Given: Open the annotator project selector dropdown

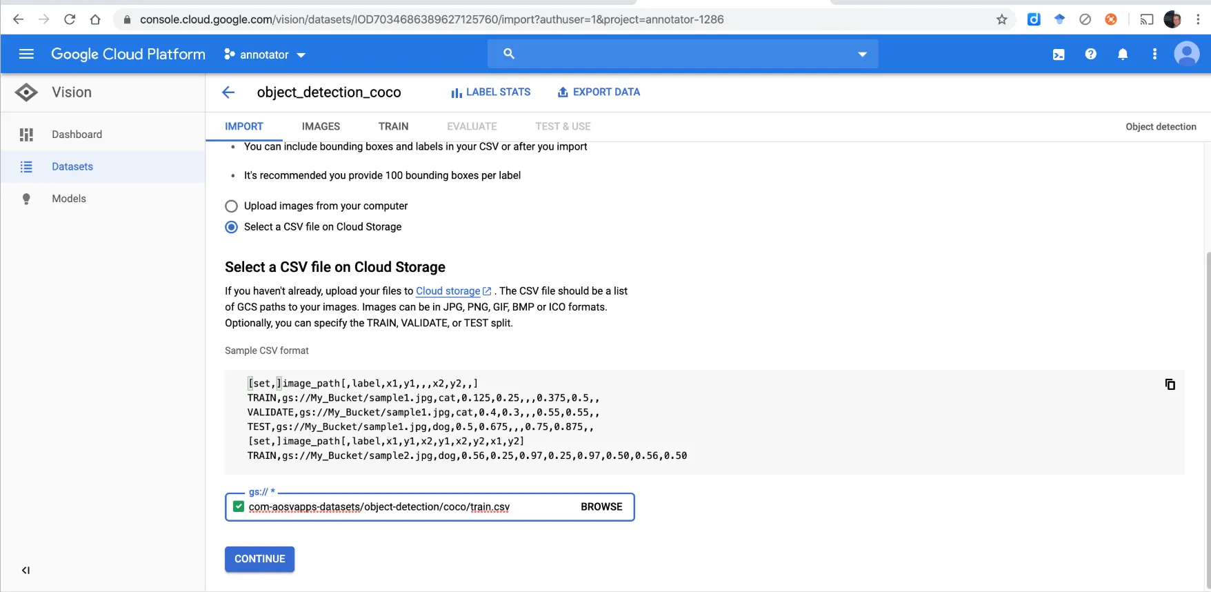Looking at the screenshot, I should pyautogui.click(x=265, y=55).
